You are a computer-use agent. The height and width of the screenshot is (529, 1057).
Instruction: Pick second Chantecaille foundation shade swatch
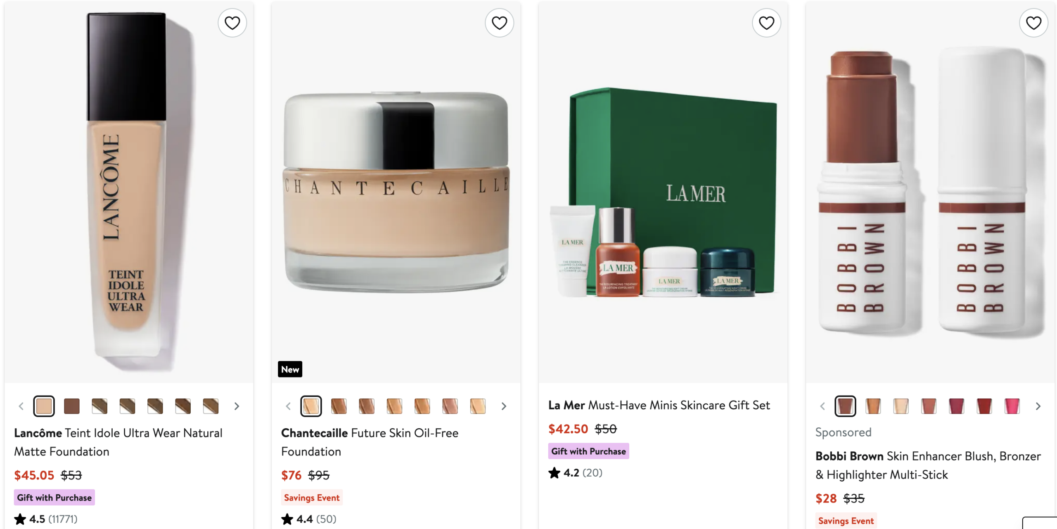(339, 406)
